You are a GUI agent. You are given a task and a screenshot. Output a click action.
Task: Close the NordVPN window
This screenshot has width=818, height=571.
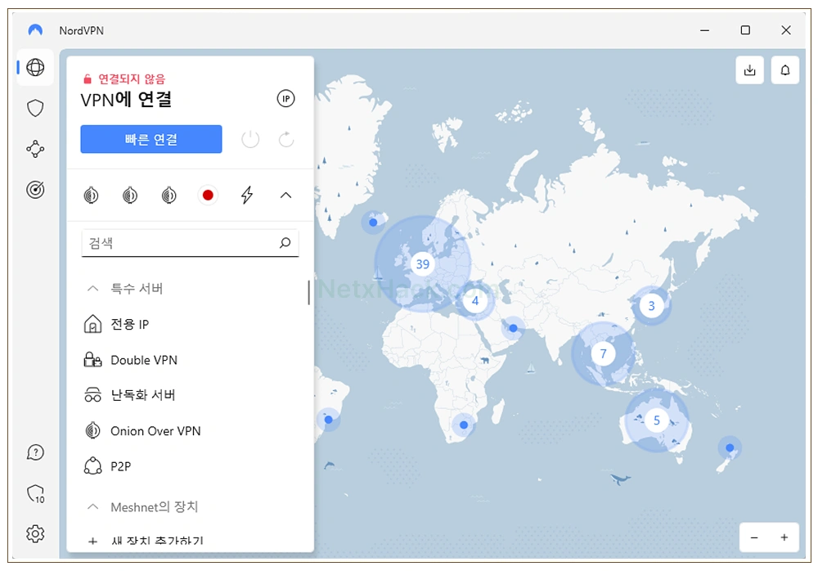[x=786, y=30]
